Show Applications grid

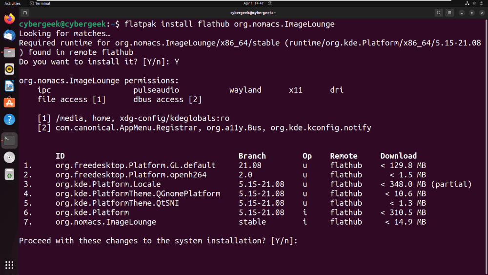pyautogui.click(x=9, y=265)
